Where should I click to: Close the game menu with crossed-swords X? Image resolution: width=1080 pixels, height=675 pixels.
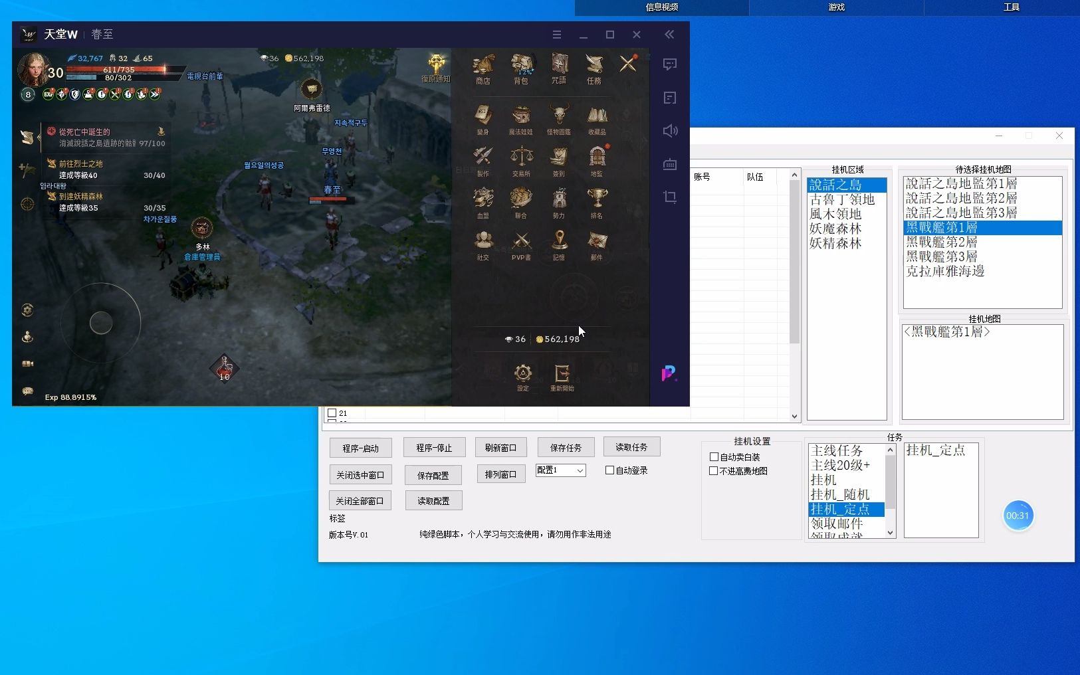click(x=628, y=64)
